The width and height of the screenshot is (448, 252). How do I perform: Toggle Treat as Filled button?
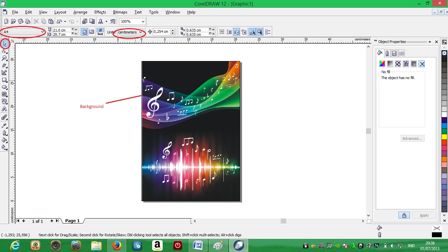click(x=260, y=32)
